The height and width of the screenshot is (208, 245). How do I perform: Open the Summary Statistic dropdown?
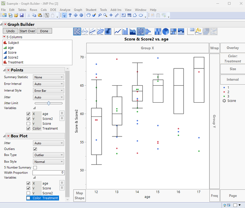(x=48, y=77)
